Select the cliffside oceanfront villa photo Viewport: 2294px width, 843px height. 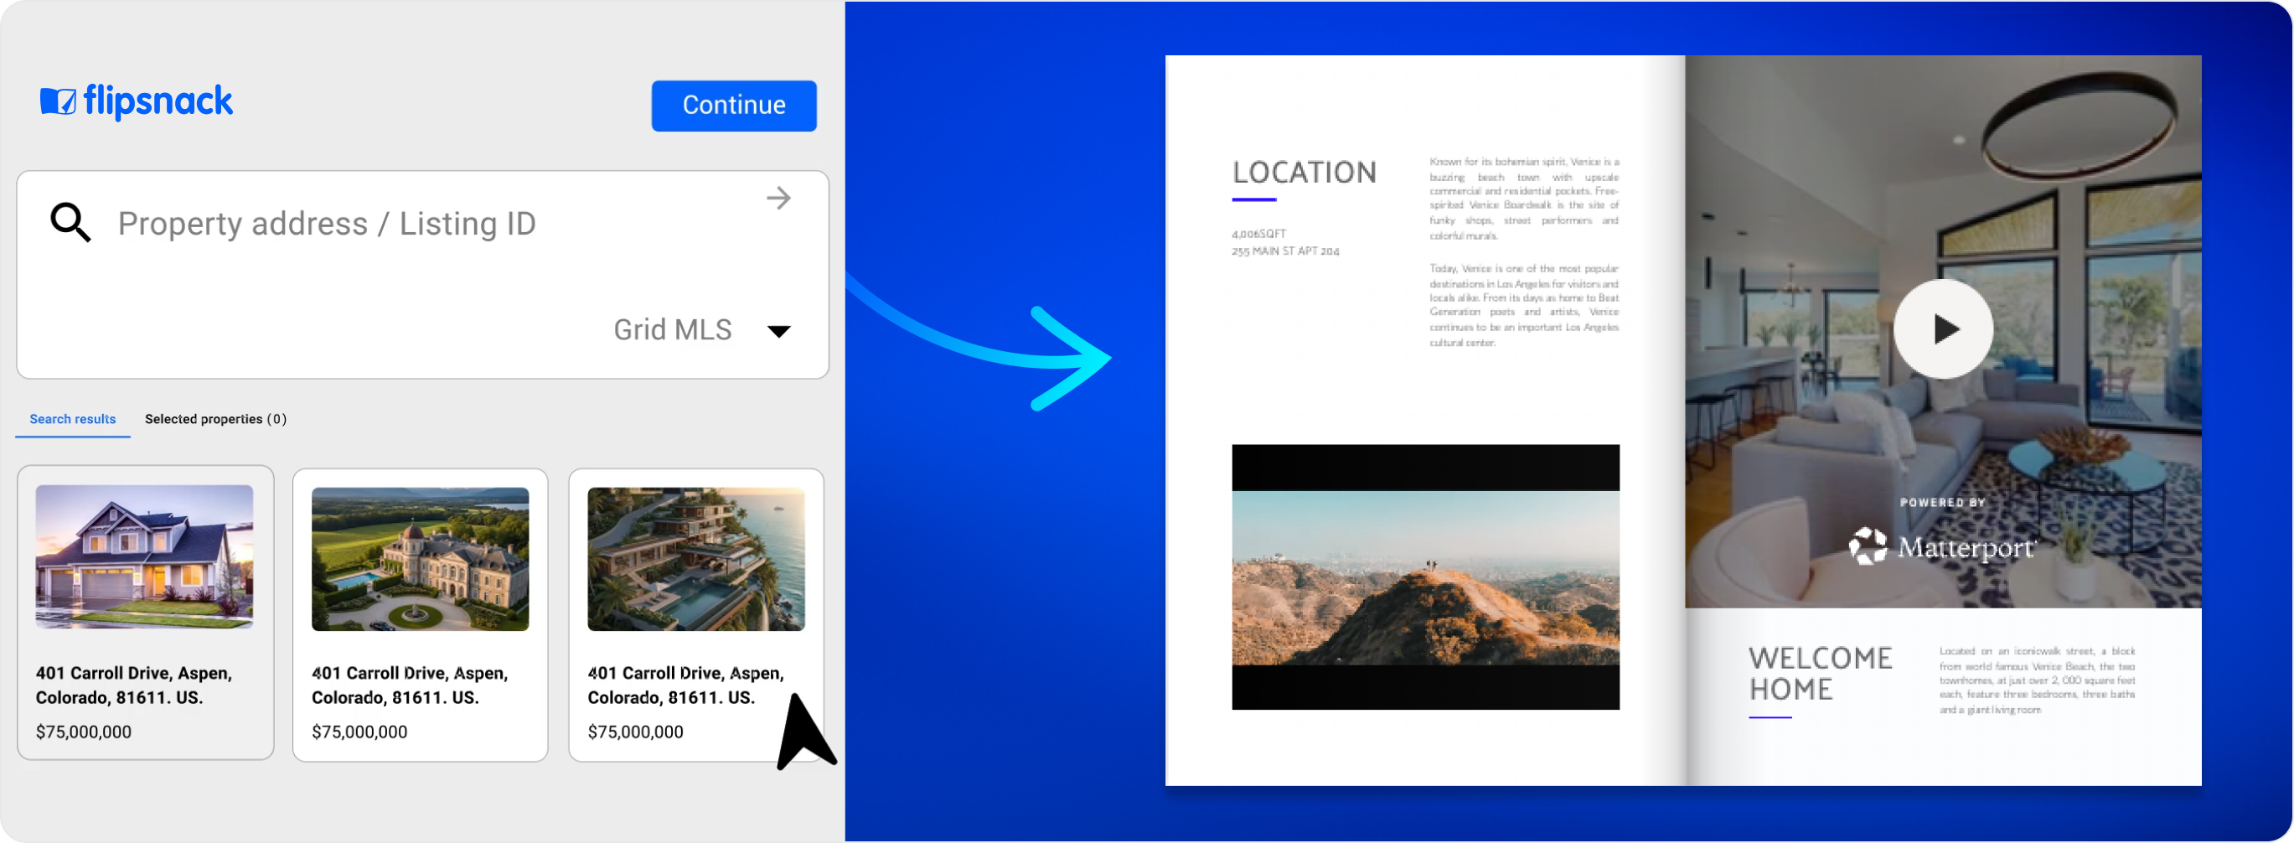coord(695,559)
